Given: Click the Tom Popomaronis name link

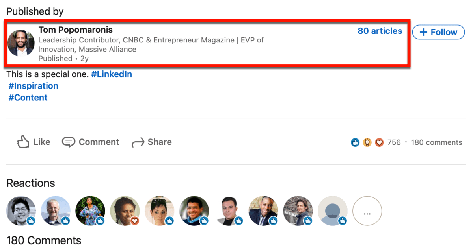Looking at the screenshot, I should (75, 30).
